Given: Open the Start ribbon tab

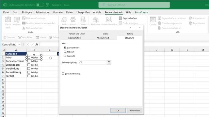Looking at the screenshot, I should tap(16, 12).
